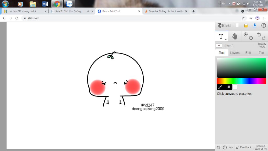Close the Kleki - Paint Tool tab

139,11
